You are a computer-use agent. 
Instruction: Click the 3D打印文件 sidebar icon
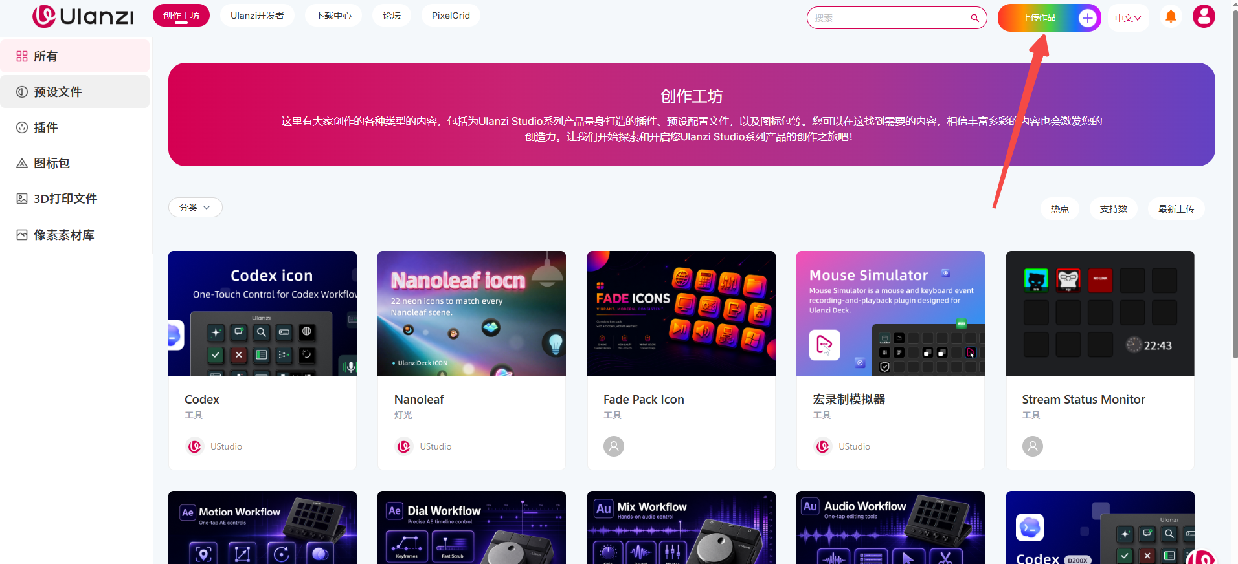(22, 199)
